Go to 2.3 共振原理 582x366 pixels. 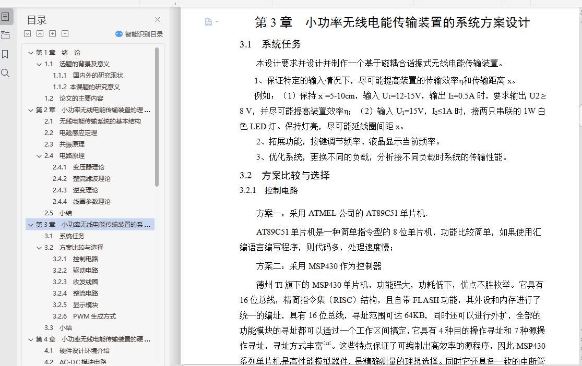[64, 144]
